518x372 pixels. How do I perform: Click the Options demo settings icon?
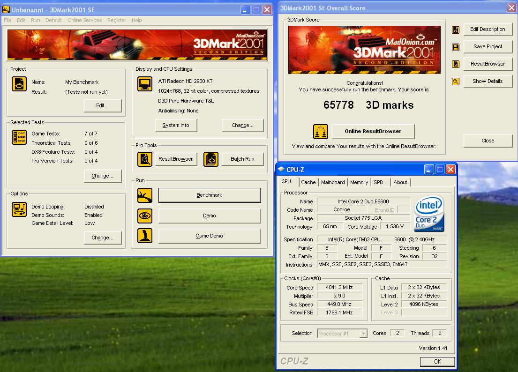pos(19,209)
